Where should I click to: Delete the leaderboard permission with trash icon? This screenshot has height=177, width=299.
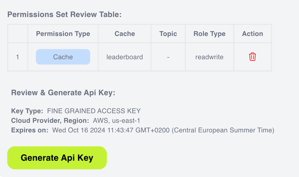click(x=252, y=57)
